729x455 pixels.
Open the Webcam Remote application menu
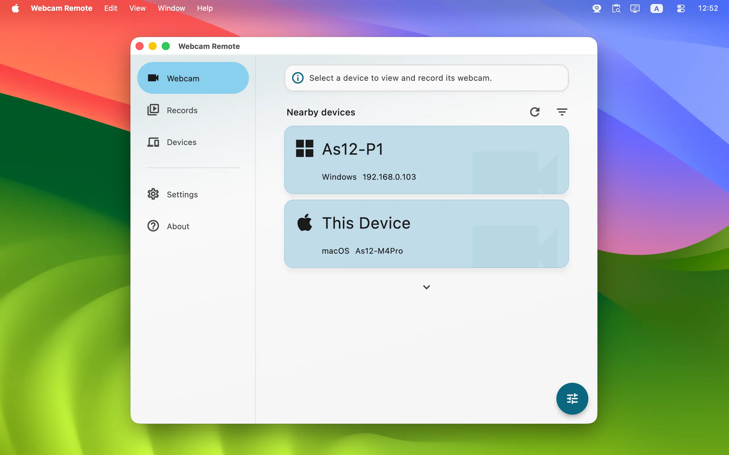tap(62, 9)
